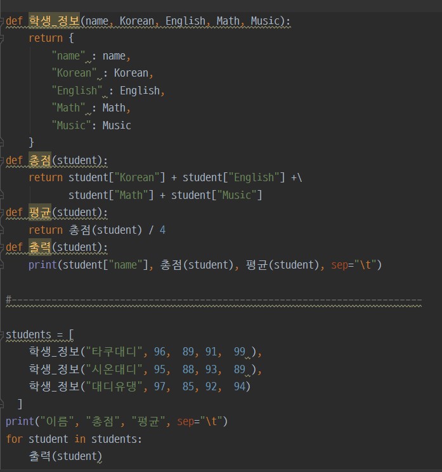Click the score 88 in 시온대디 row

pyautogui.click(x=188, y=369)
